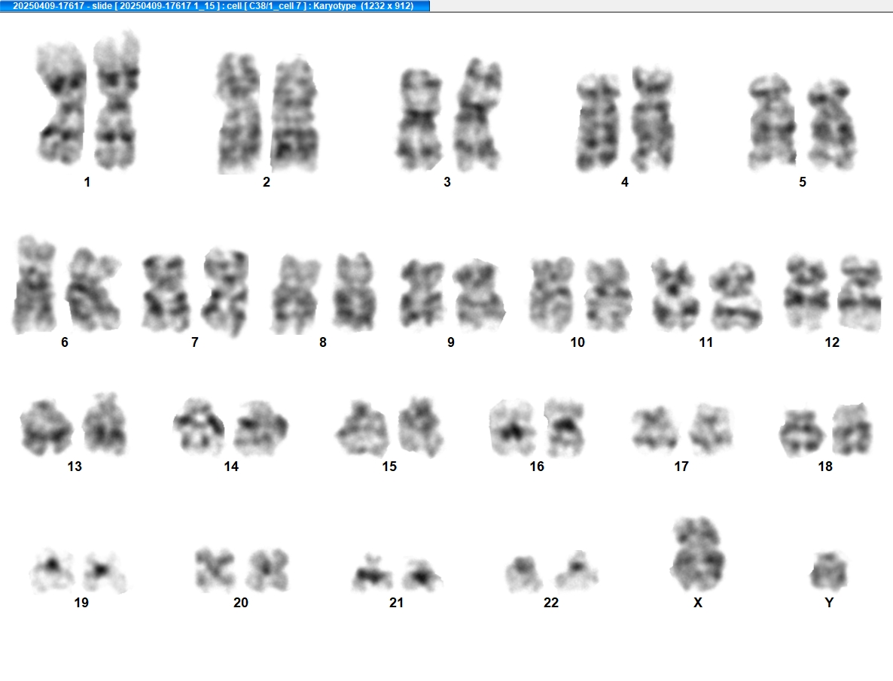Viewport: 893px width, 681px height.
Task: Select the left chromosome of pair 1
Action: point(62,102)
